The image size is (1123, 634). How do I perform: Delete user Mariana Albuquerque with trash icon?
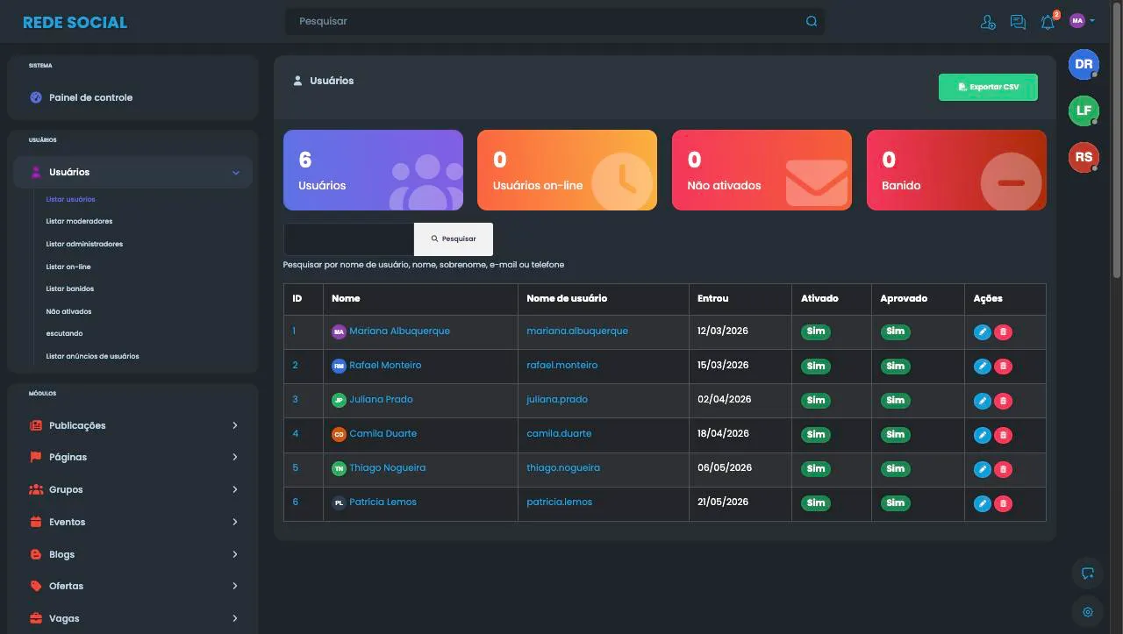click(1004, 332)
